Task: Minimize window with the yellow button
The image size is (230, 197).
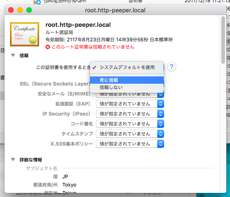Action: (x=20, y=10)
